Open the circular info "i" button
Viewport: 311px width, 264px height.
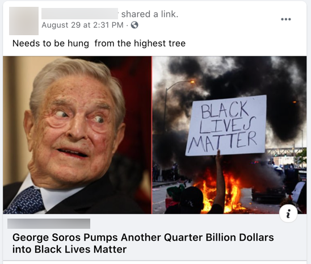coord(288,213)
